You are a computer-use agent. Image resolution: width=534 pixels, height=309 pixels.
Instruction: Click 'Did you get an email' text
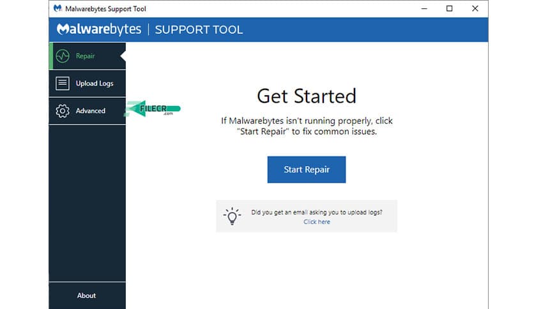click(317, 213)
